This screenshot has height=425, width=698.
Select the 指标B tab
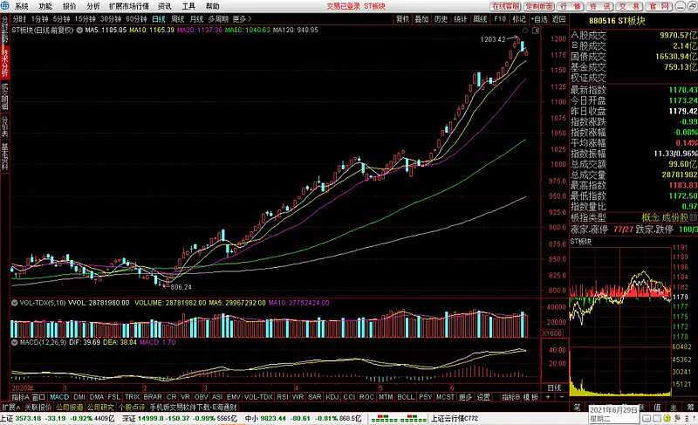click(511, 397)
